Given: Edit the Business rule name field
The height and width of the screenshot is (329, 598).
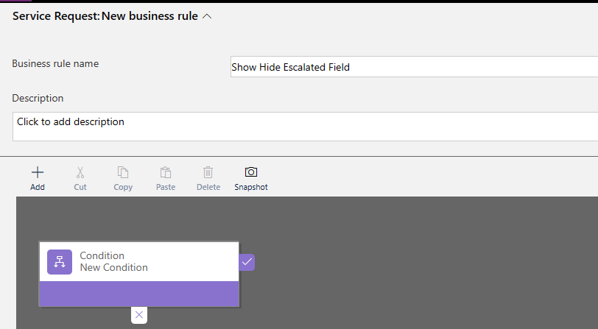Looking at the screenshot, I should (x=414, y=67).
